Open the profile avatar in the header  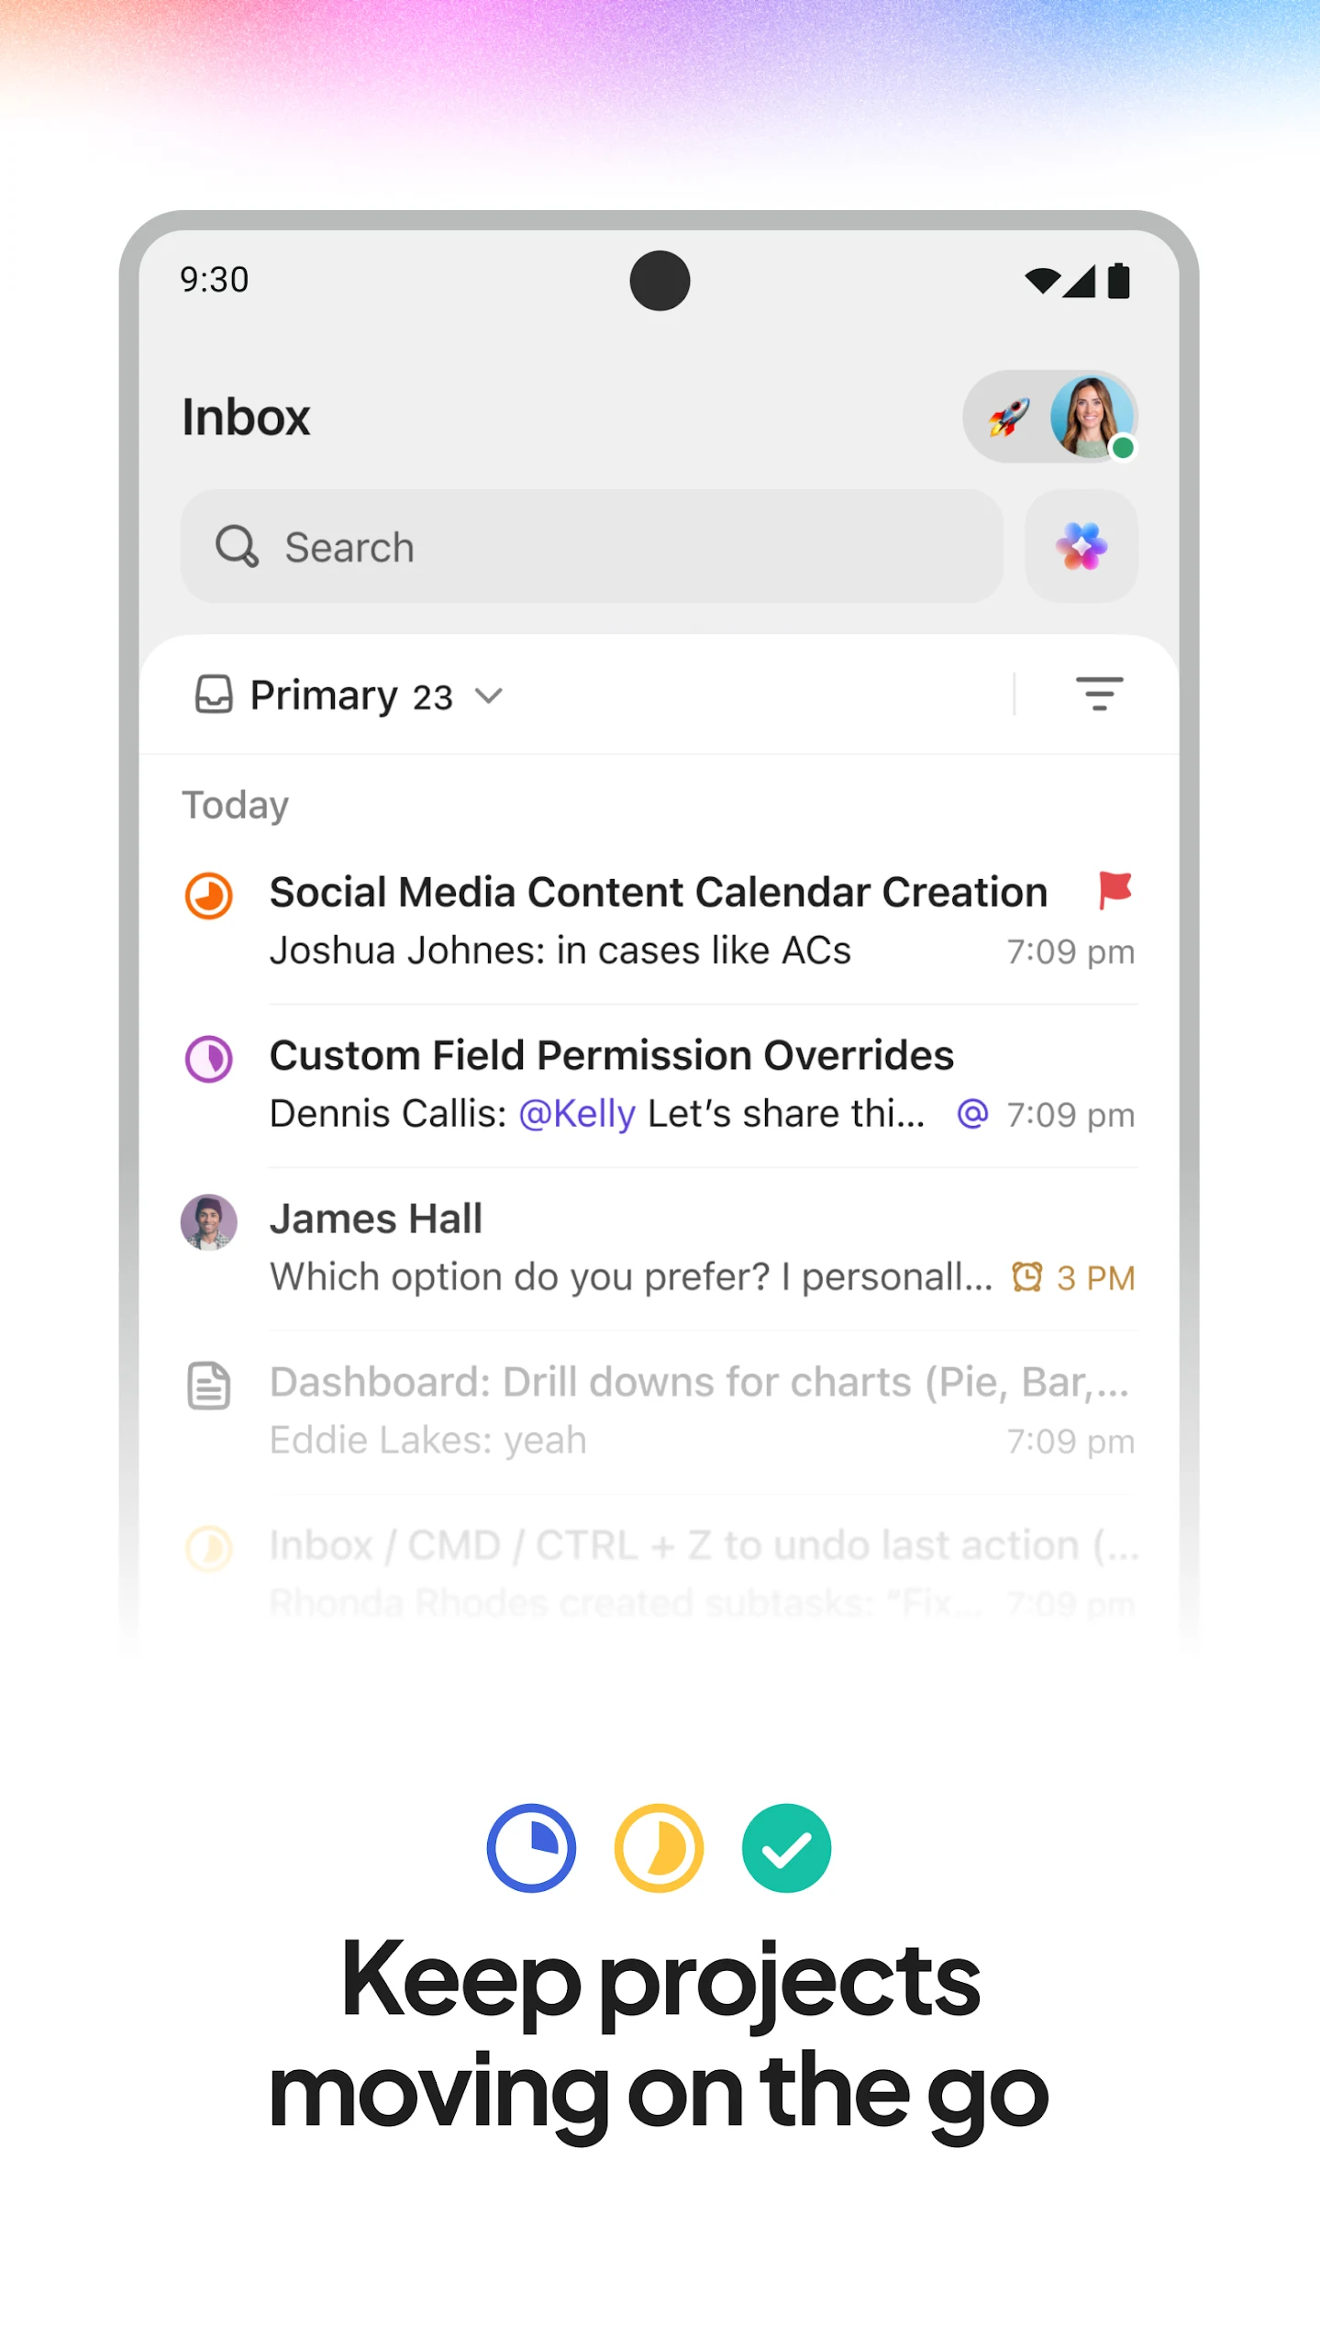[1091, 417]
